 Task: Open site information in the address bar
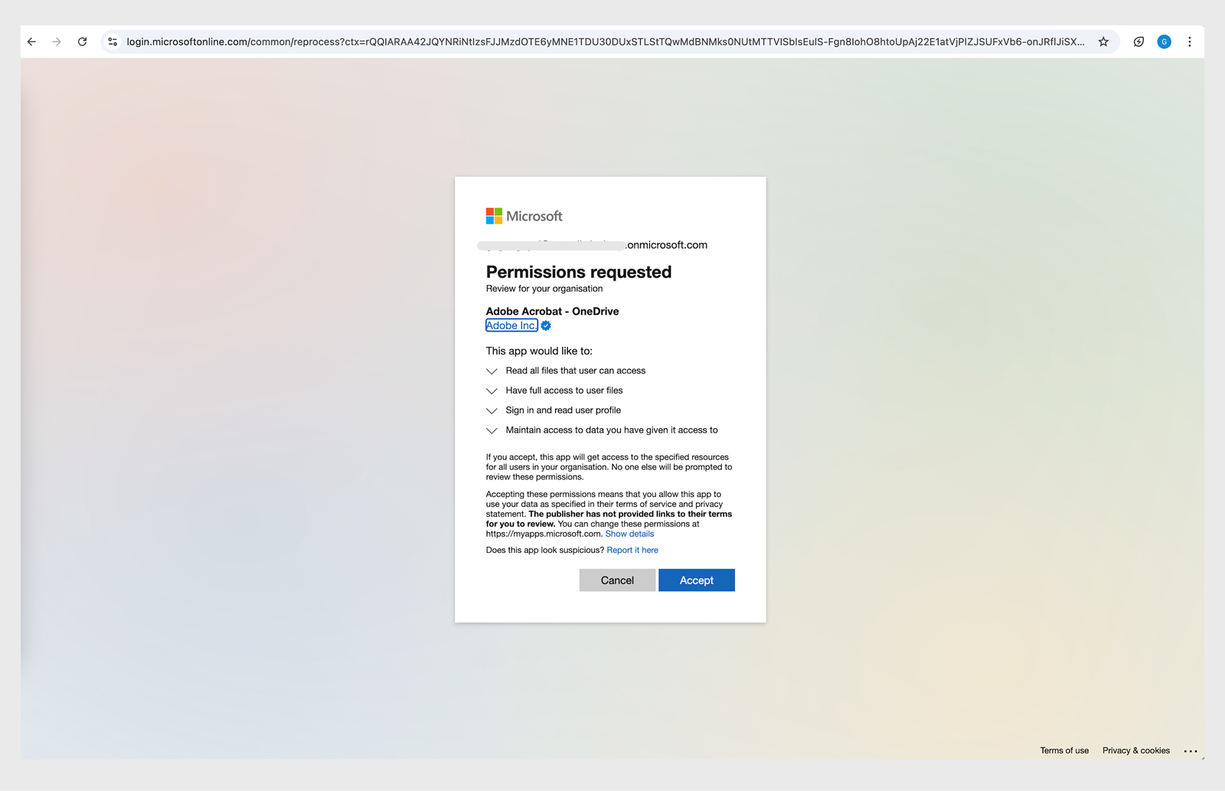(112, 41)
